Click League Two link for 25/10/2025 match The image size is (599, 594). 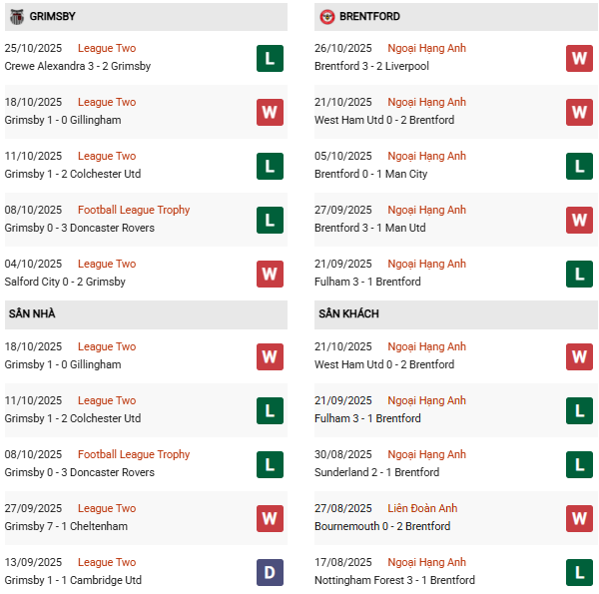pos(107,48)
